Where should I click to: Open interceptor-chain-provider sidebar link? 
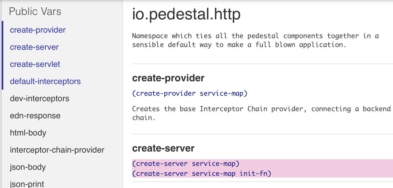coord(57,150)
